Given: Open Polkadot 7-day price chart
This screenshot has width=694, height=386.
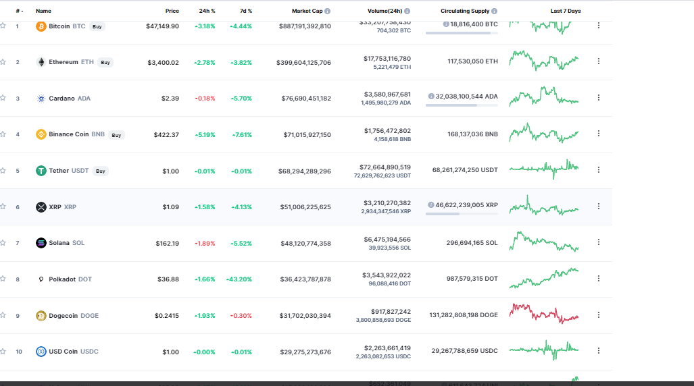Looking at the screenshot, I should (x=544, y=278).
